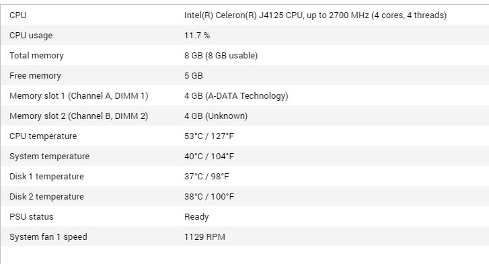
Task: Select Memory slot 2 Channel B row
Action: (x=245, y=116)
